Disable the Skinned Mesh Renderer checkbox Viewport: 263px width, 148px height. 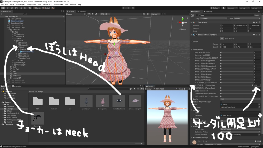click(196, 35)
